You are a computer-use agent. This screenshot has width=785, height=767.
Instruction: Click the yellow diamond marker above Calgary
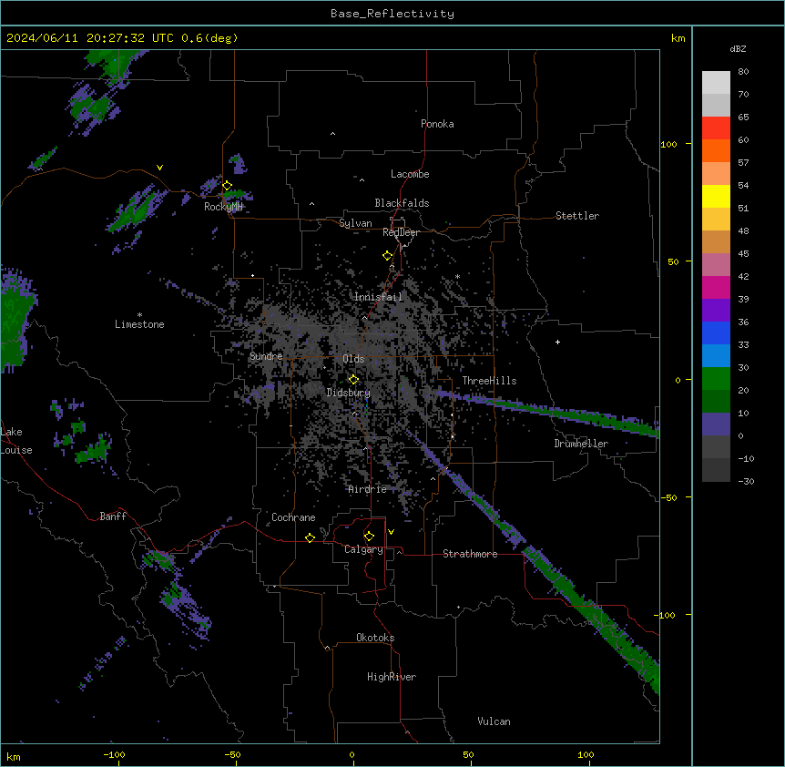[369, 537]
